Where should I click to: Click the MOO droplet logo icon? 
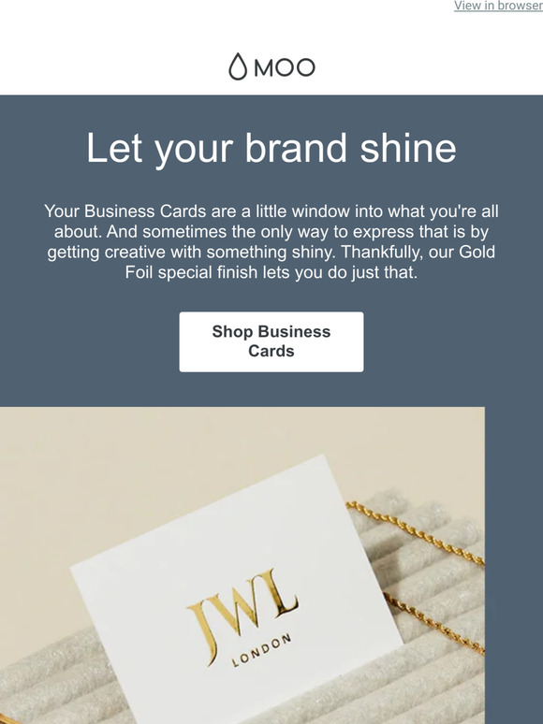click(x=238, y=66)
